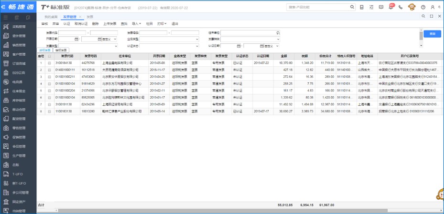Open 委外管理 module in sidebar
Viewport: 444px width, 214px height.
point(19,36)
